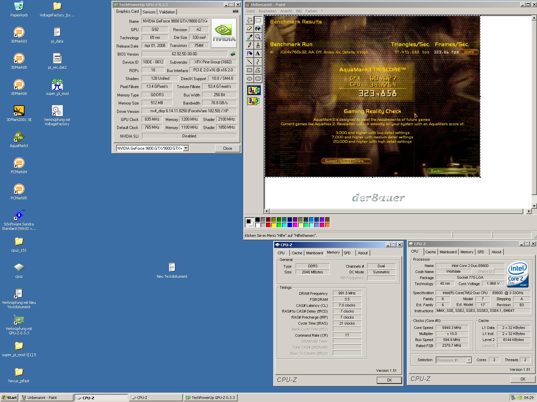Open the Bild menu in Paint
Image resolution: width=537 pixels, height=402 pixels.
coord(299,11)
